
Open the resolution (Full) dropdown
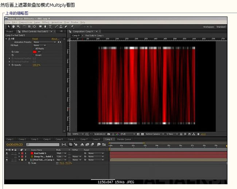(x=128, y=134)
